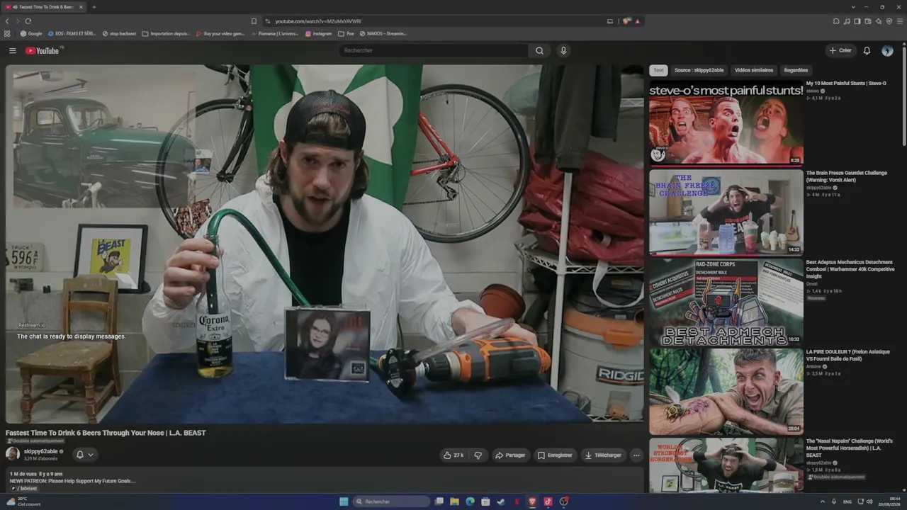
Task: Dislike the video with thumbs down
Action: pyautogui.click(x=478, y=455)
